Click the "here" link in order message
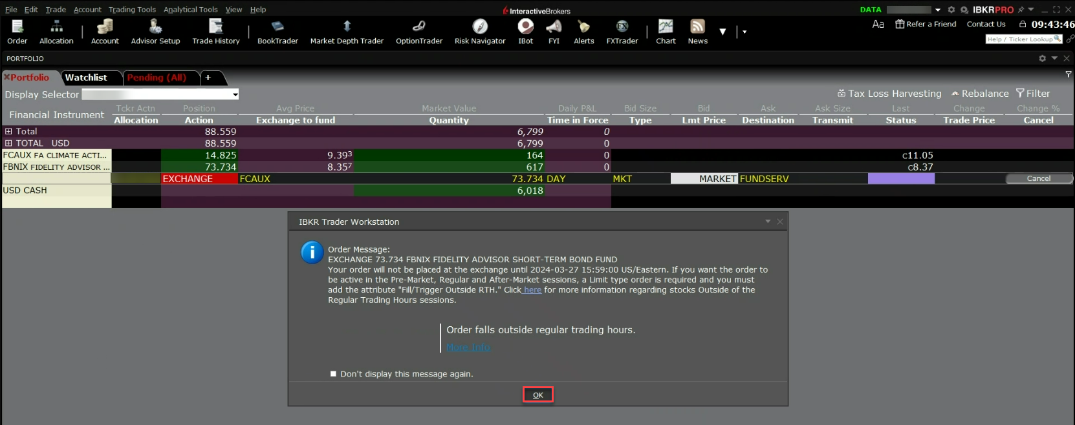Screen dimensions: 1075x425 [532, 290]
